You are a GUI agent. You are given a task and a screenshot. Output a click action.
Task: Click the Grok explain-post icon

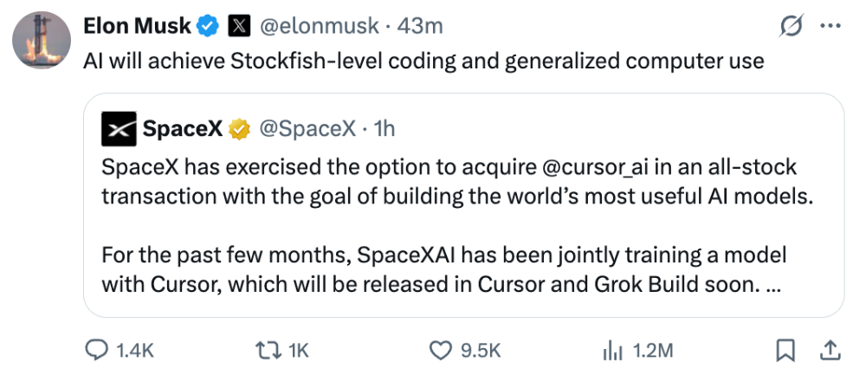pyautogui.click(x=791, y=26)
